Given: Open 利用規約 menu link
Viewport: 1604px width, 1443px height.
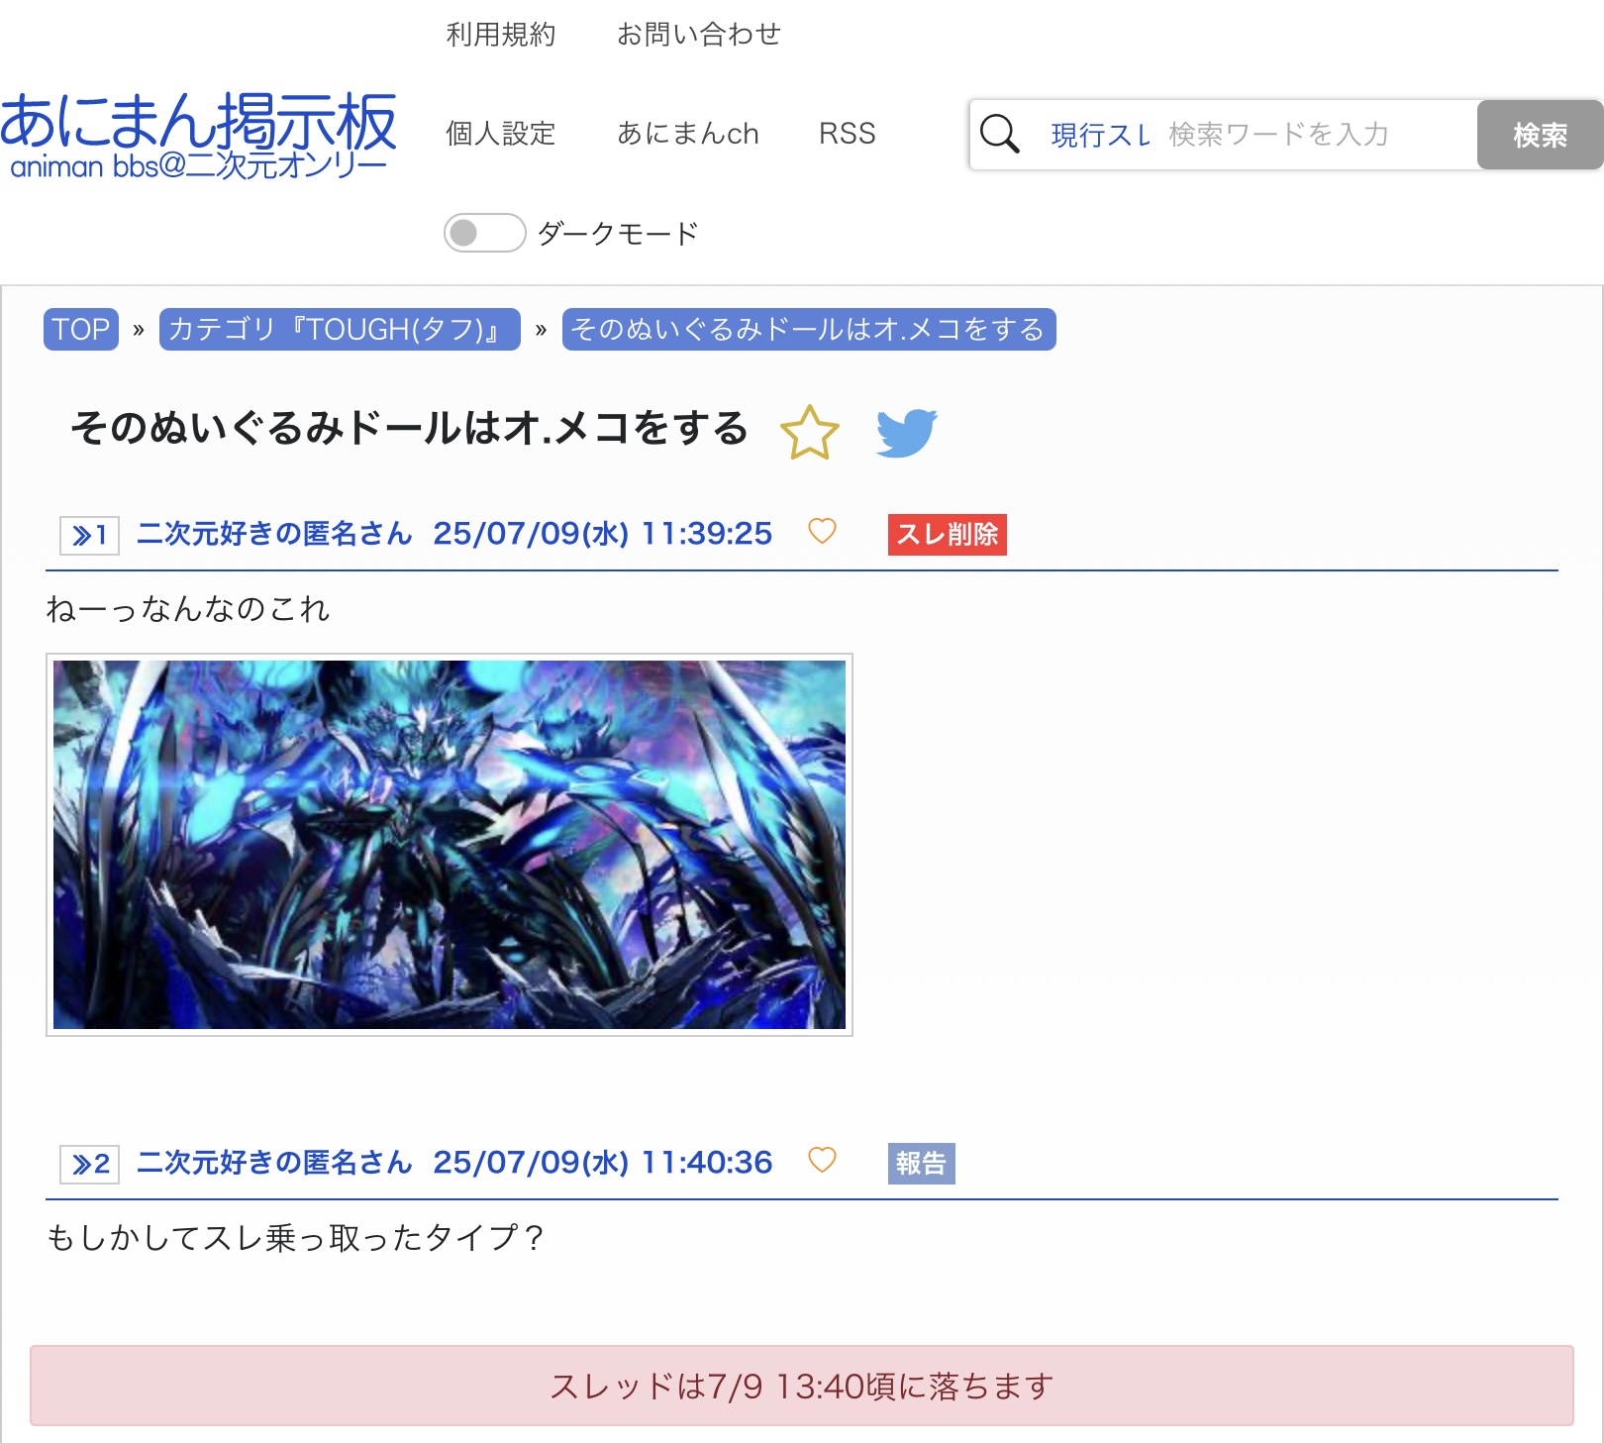Looking at the screenshot, I should tap(501, 35).
